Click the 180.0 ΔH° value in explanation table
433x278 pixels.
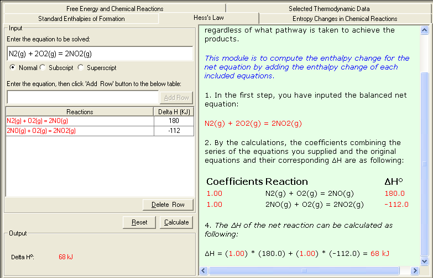point(395,194)
